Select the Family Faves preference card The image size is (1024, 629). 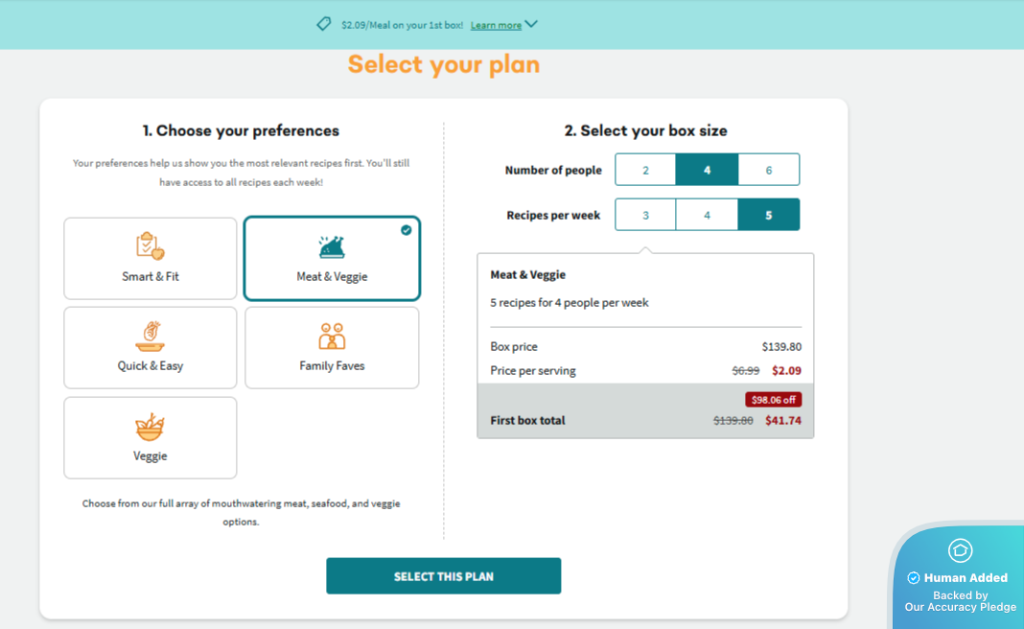tap(332, 348)
